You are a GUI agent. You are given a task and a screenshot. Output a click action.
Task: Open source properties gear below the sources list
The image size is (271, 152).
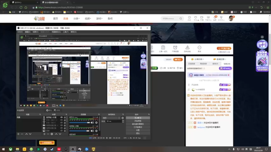[52, 134]
